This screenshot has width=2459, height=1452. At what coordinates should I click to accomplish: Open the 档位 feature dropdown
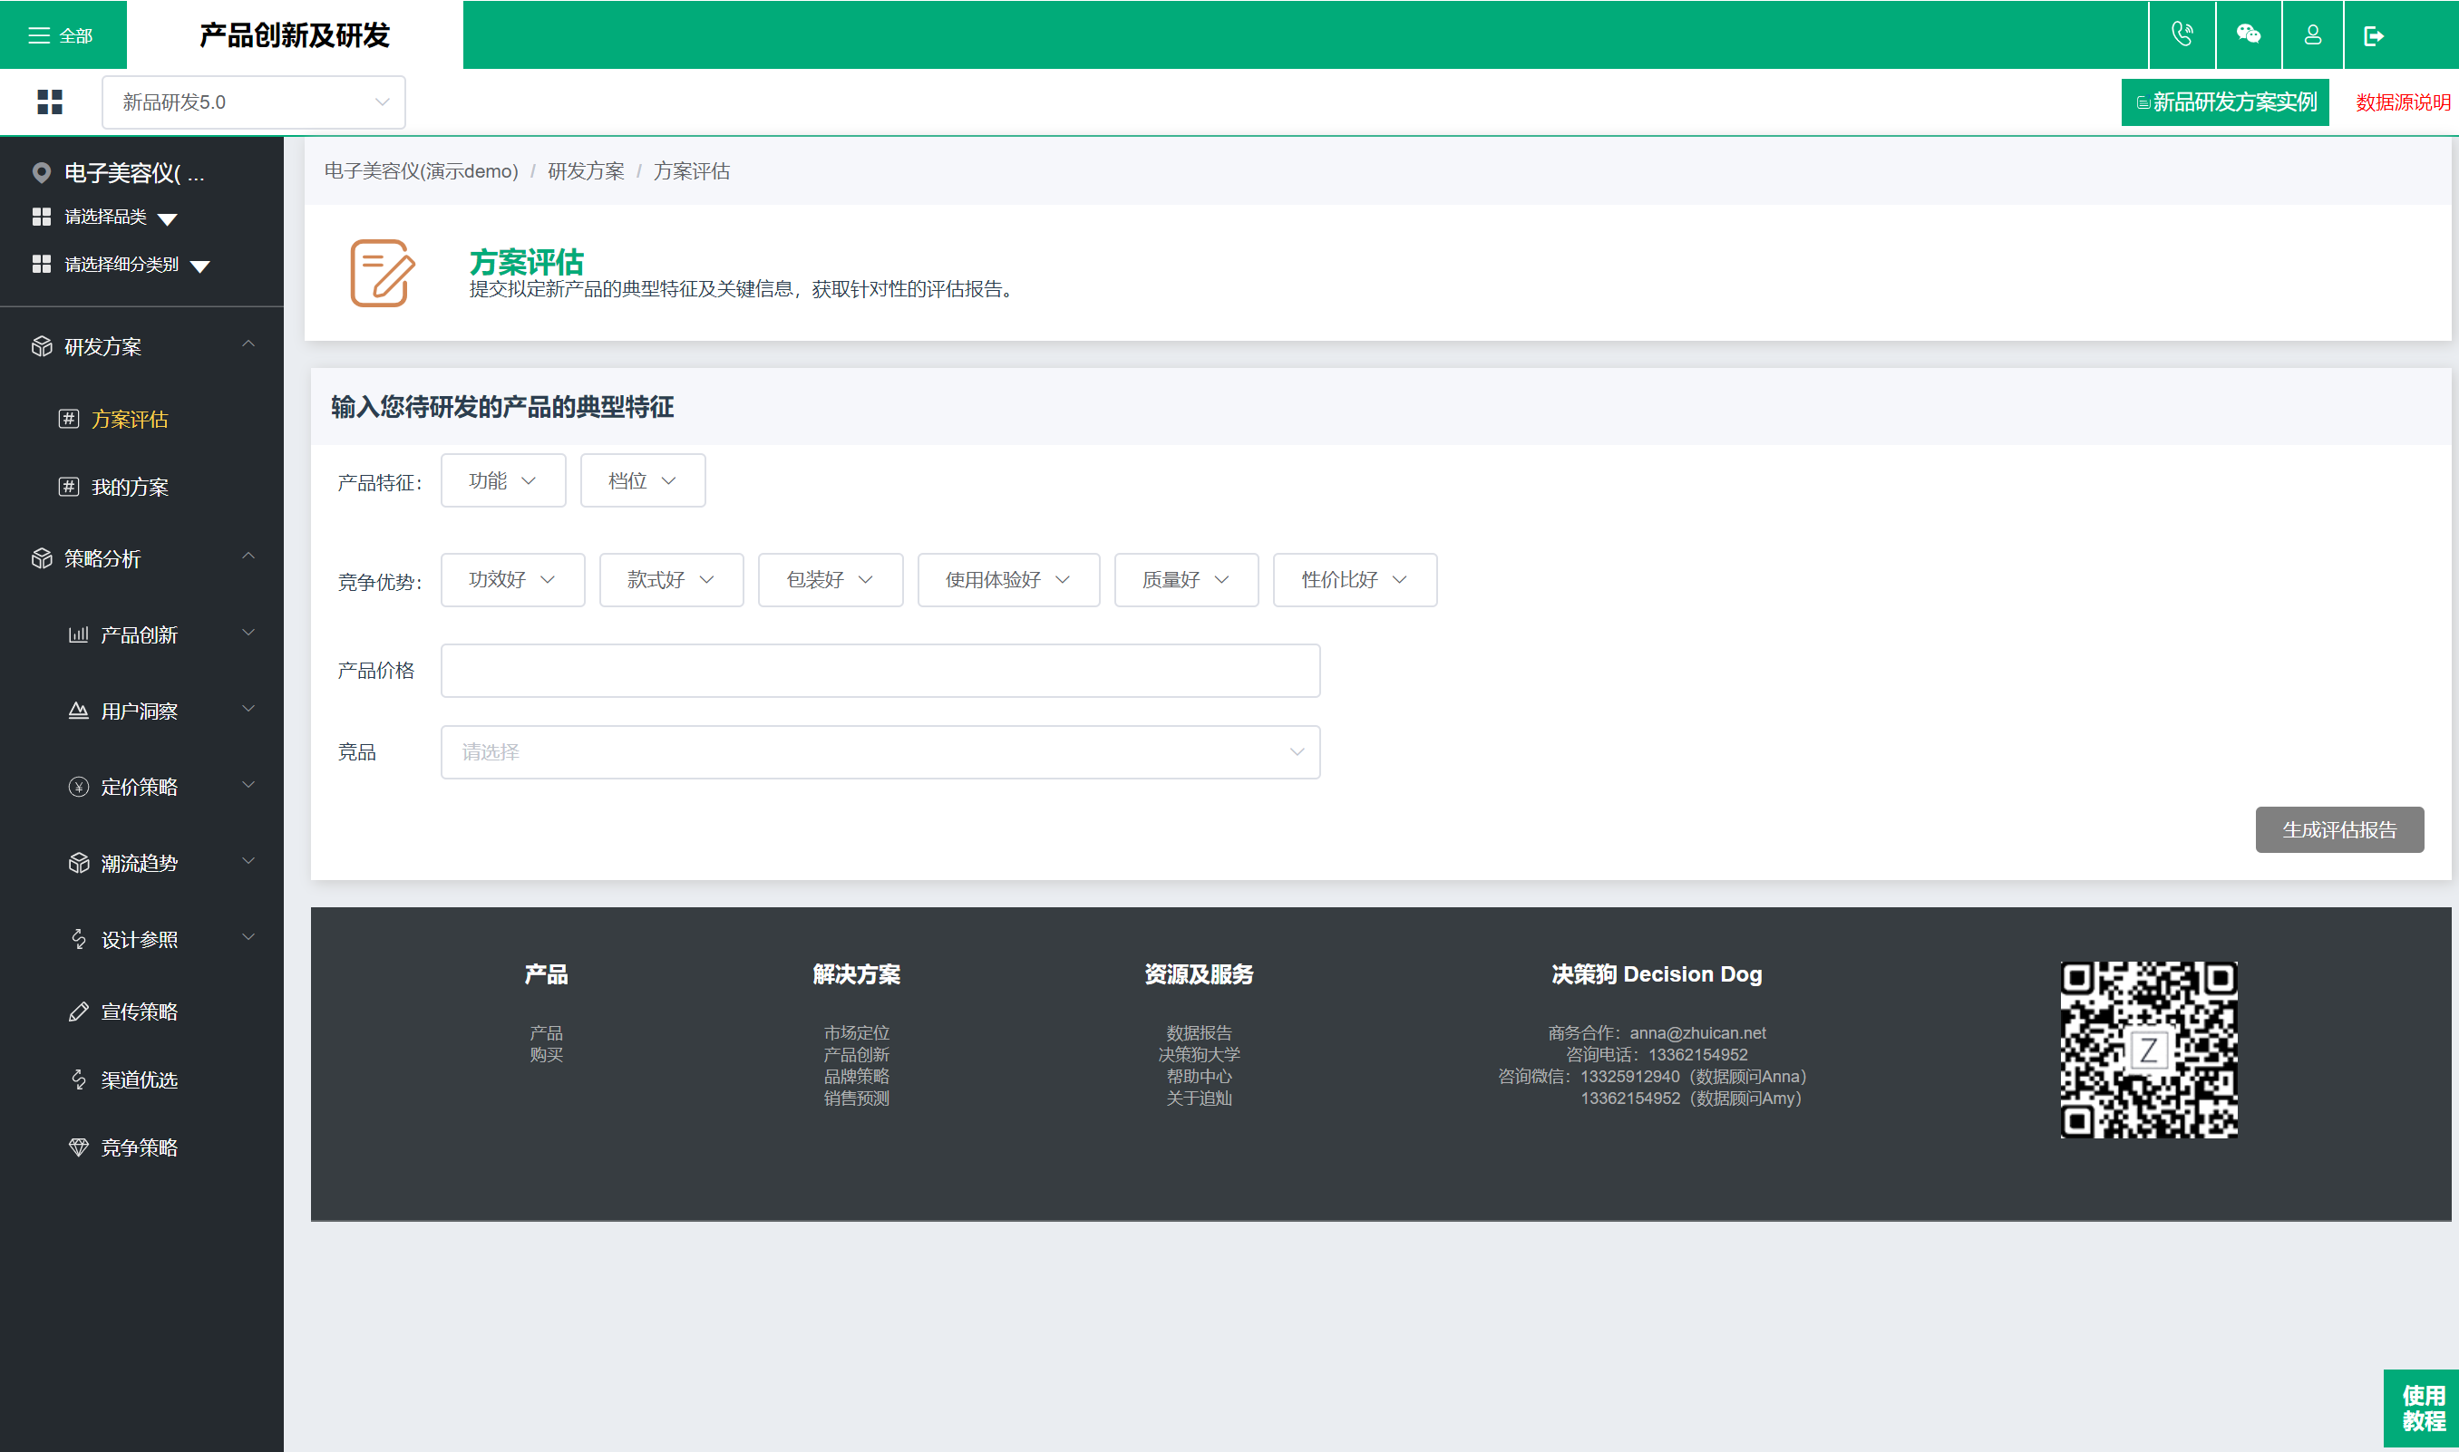click(x=643, y=480)
